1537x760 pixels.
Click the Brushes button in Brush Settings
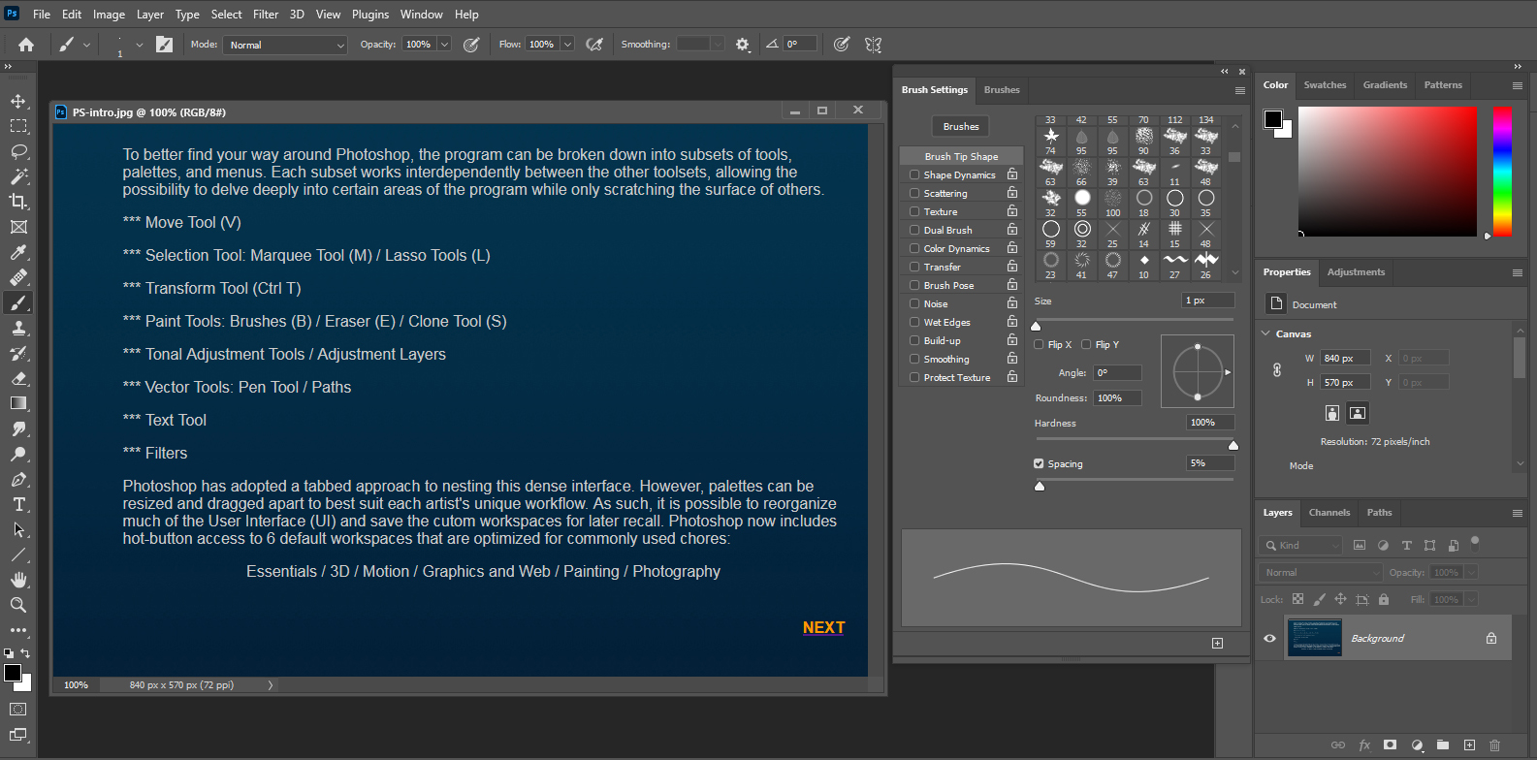pos(960,126)
